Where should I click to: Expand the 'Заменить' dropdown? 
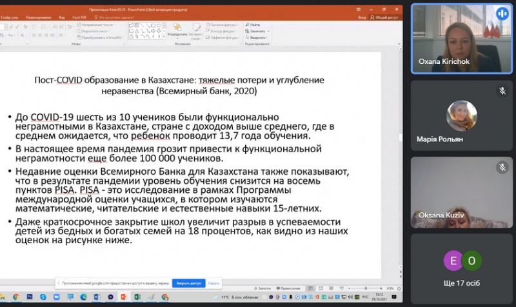258,30
